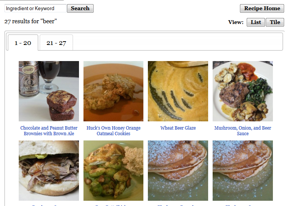Click the Ingredient or Keyword search field

(x=36, y=8)
